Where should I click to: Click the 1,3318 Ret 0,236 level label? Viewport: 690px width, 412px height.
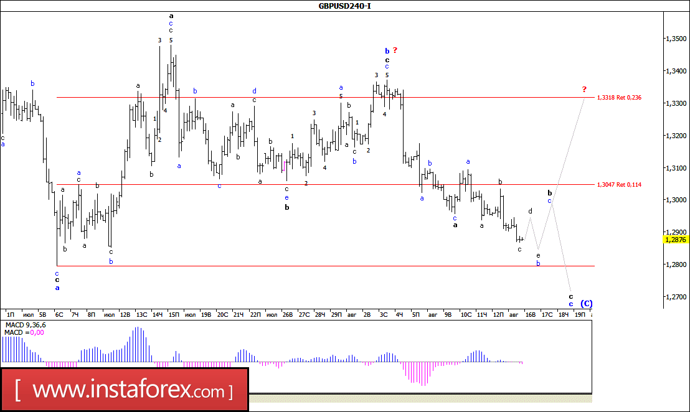[x=619, y=98]
